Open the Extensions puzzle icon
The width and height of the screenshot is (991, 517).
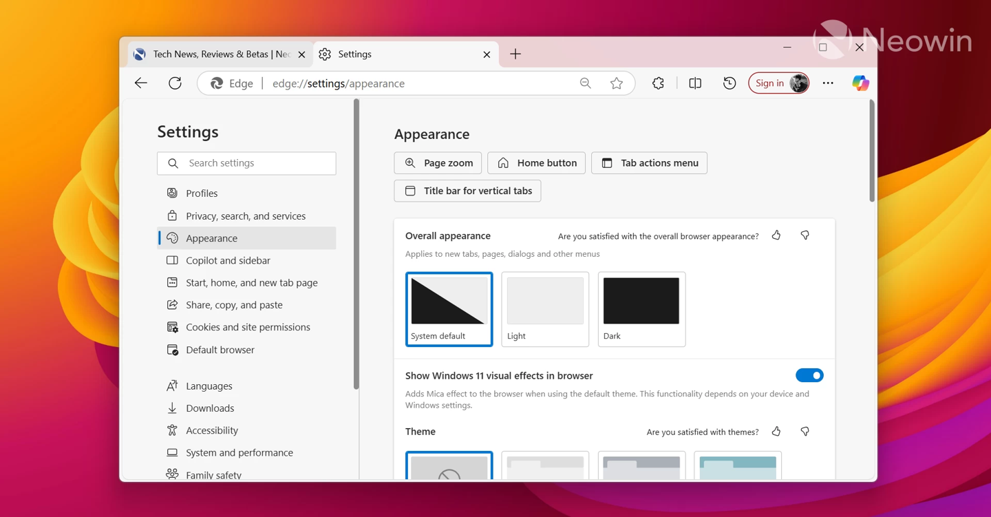coord(658,83)
